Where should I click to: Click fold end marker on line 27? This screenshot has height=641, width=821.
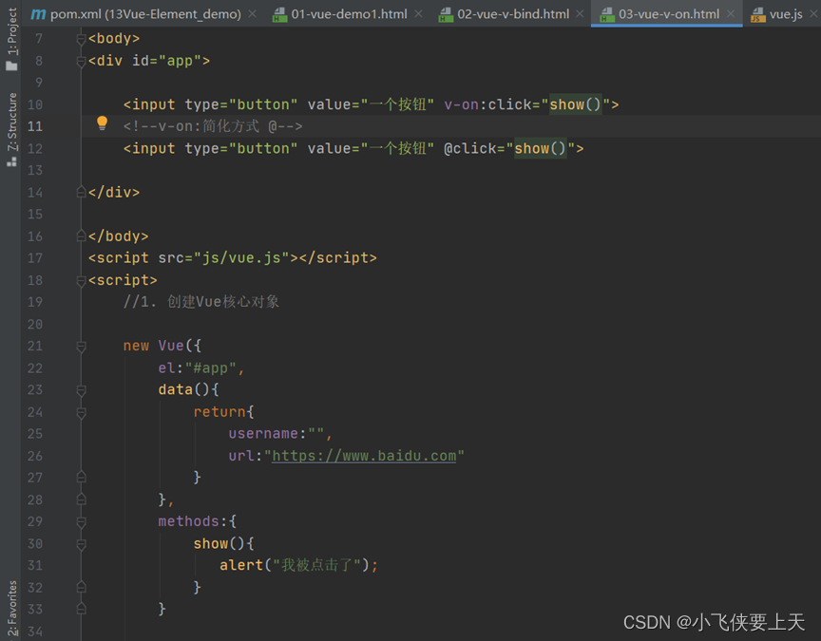click(81, 478)
